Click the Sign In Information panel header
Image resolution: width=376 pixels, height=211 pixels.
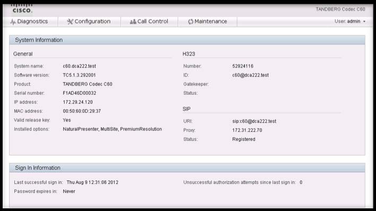[x=187, y=168]
